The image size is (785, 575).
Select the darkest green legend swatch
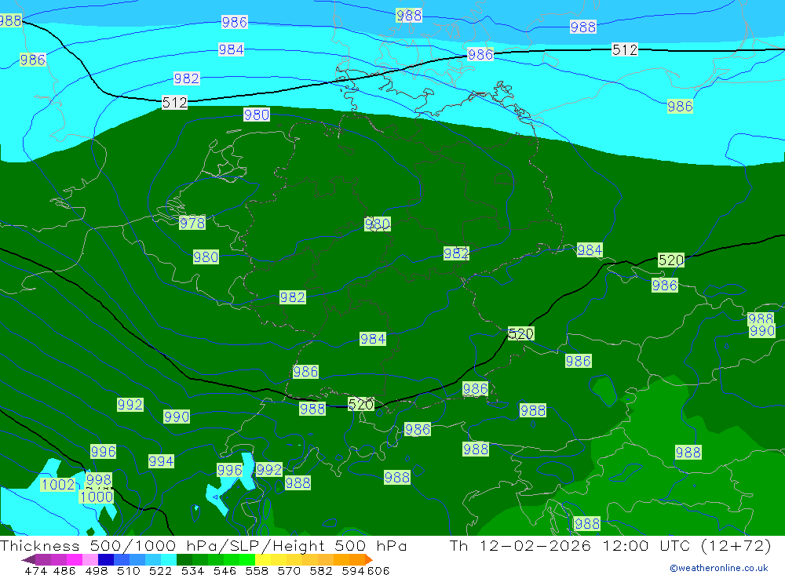[x=184, y=559]
